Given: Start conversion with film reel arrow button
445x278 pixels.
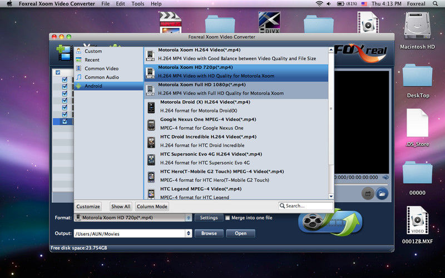Looking at the screenshot, I should coord(330,222).
